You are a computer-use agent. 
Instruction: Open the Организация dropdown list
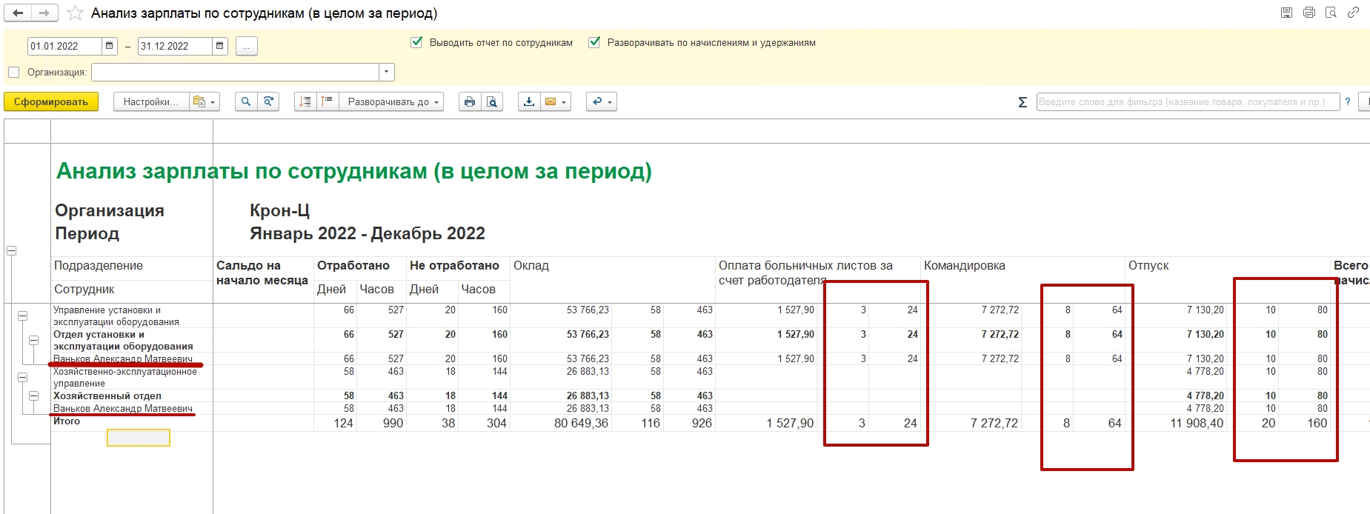point(386,73)
